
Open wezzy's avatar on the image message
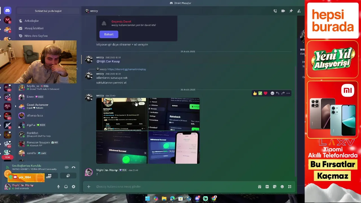pyautogui.click(x=89, y=97)
